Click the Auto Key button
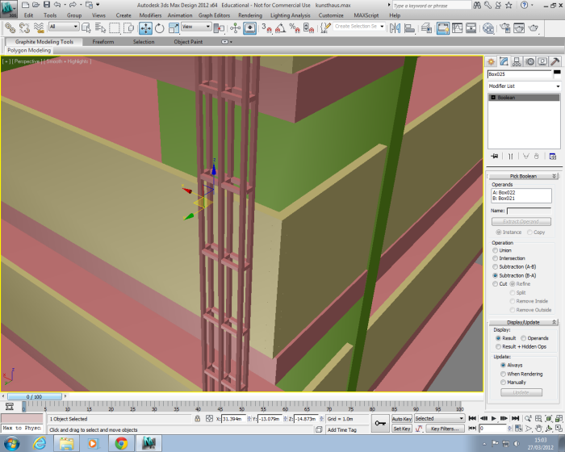 [x=401, y=419]
